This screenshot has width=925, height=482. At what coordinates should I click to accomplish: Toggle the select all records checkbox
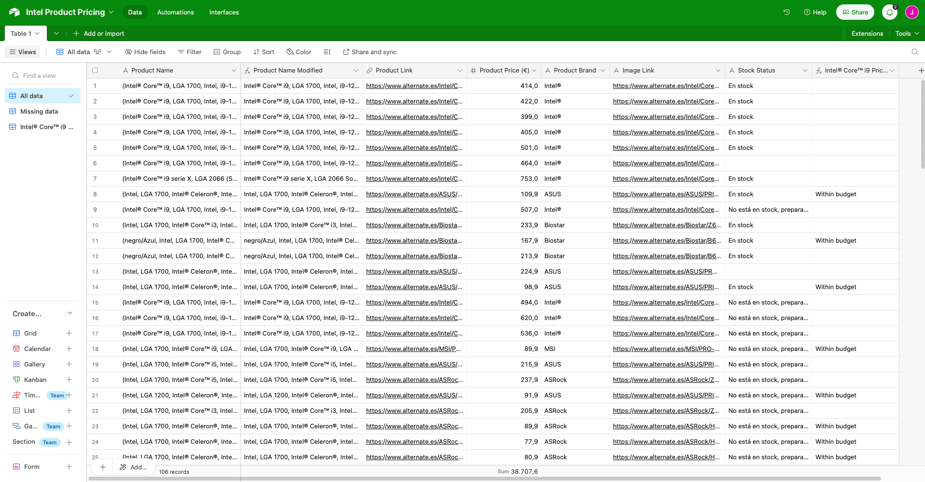click(95, 71)
